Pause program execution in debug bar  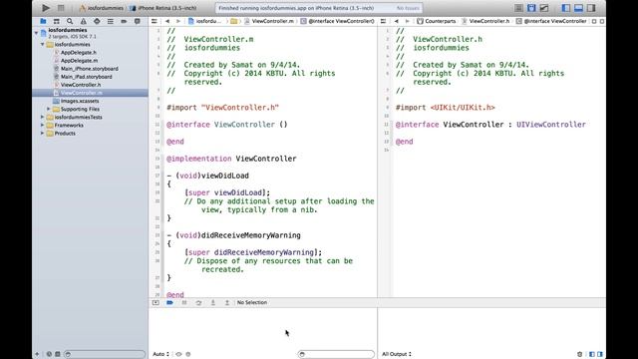point(184,302)
